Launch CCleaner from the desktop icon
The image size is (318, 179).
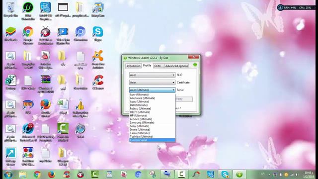click(98, 82)
